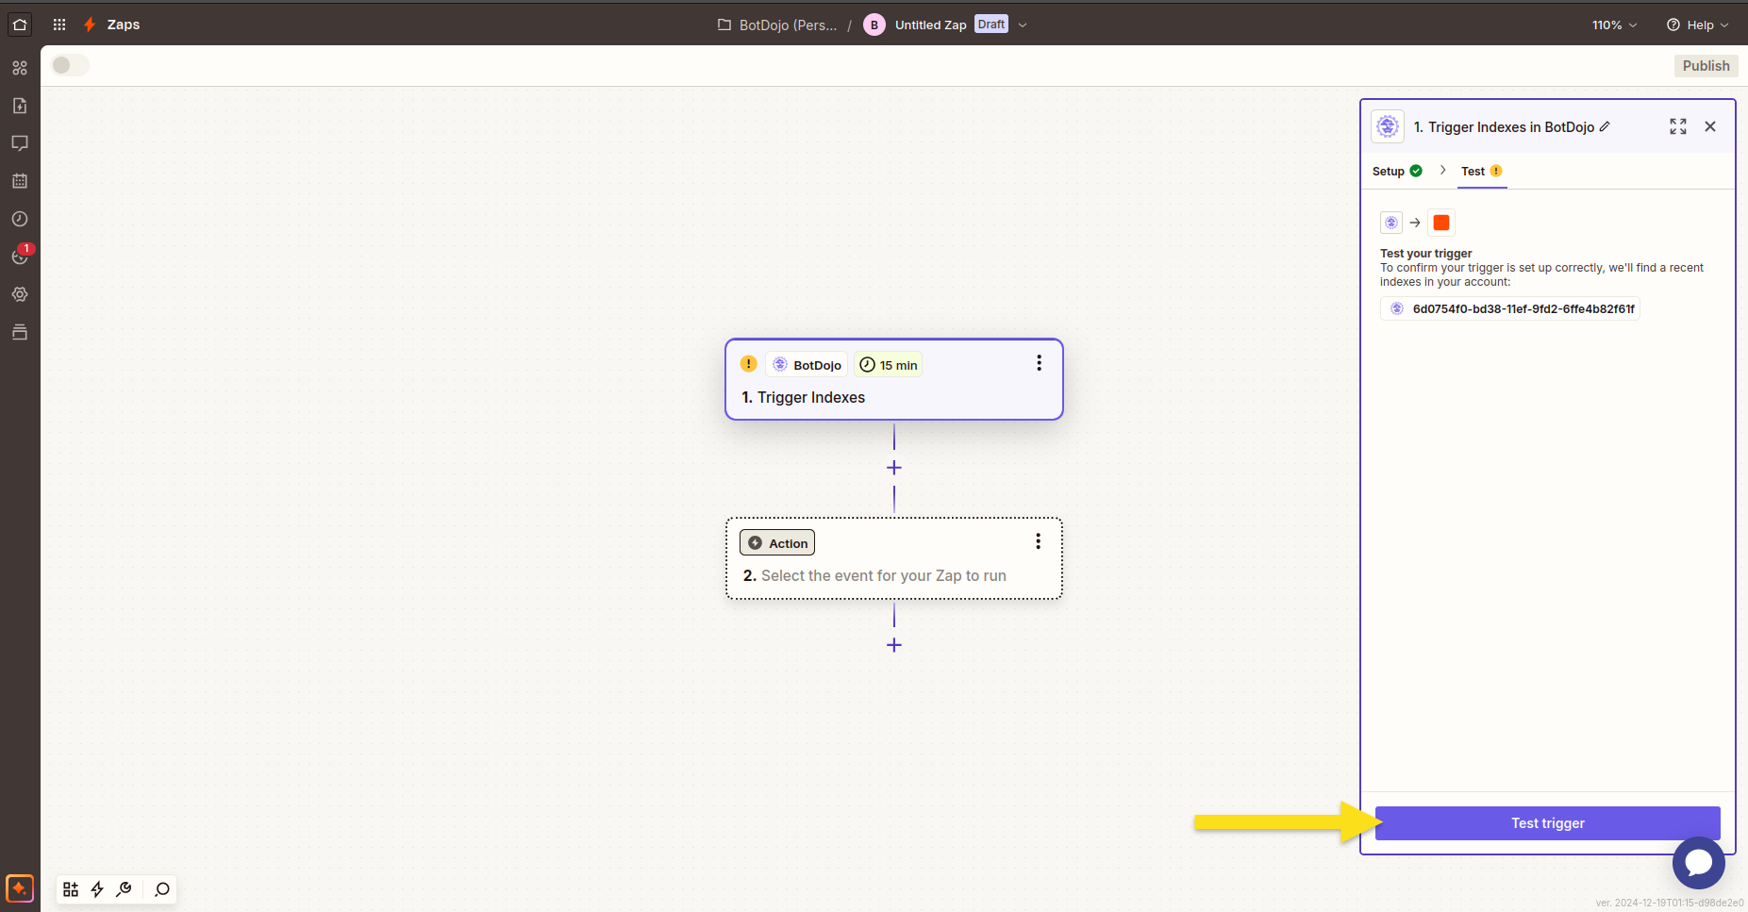Screen dimensions: 1748x912
Task: Open the apps grid menu
Action: coord(59,25)
